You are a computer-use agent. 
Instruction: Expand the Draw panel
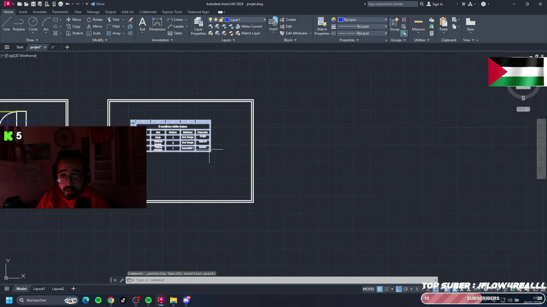(32, 40)
